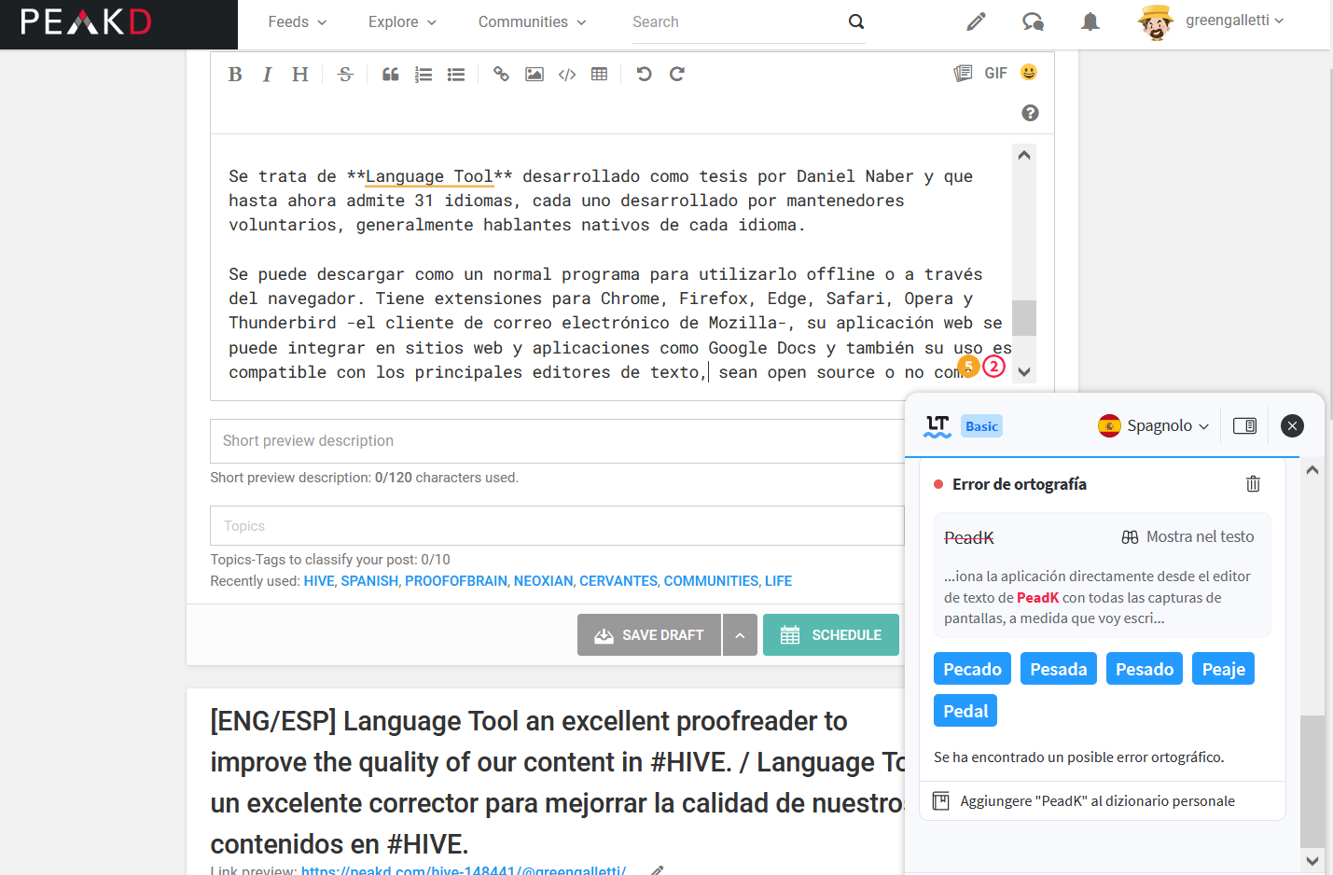Insert a hyperlink with chain icon
Image resolution: width=1333 pixels, height=875 pixels.
(x=501, y=75)
